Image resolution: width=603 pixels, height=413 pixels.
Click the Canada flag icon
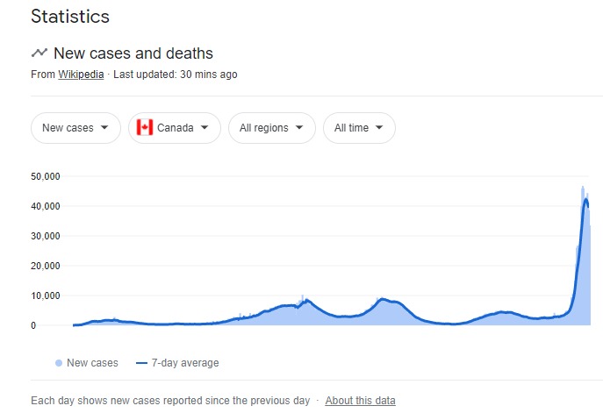coord(145,127)
